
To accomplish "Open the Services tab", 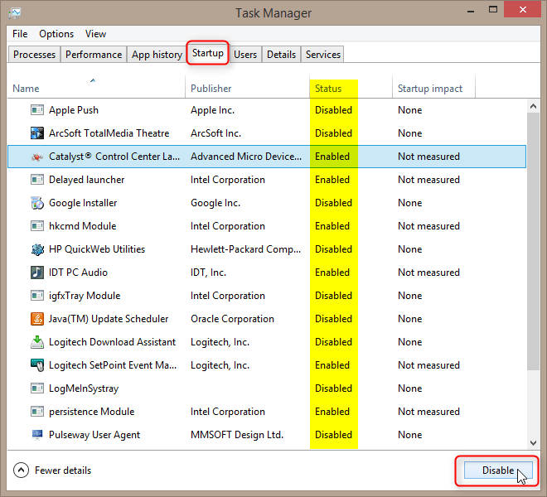I will [x=322, y=55].
